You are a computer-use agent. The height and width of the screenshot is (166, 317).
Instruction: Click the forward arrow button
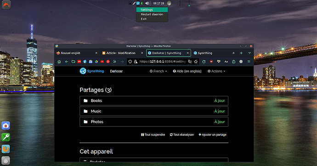[122, 62]
